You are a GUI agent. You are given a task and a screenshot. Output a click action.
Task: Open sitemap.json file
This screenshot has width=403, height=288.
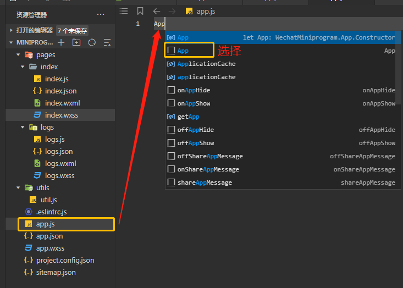pos(60,272)
